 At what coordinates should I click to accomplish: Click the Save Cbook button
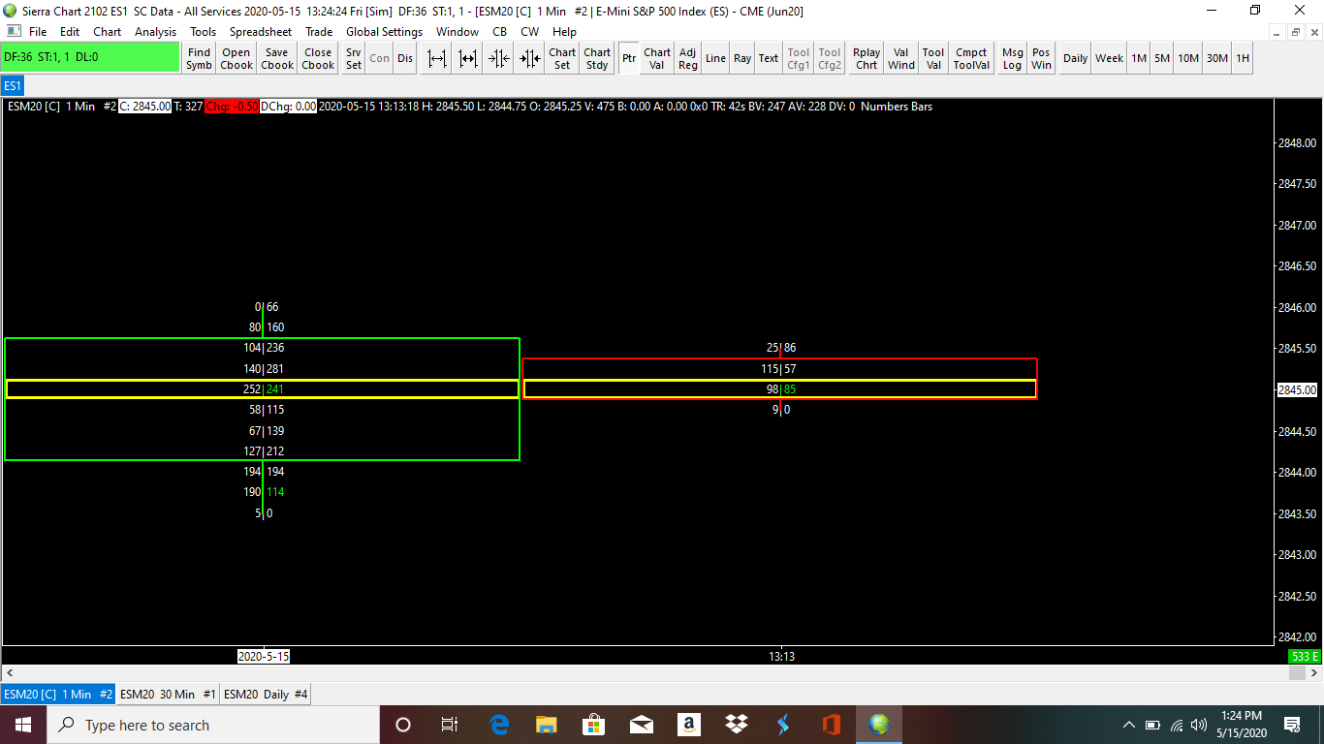point(277,58)
